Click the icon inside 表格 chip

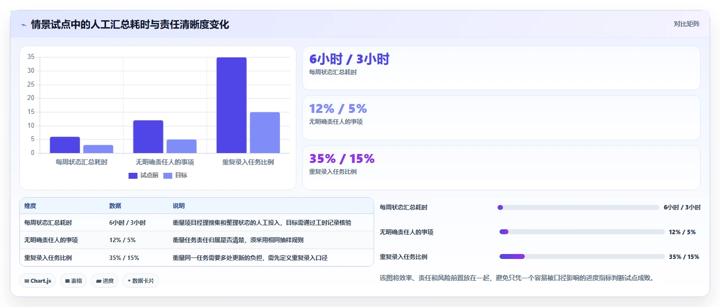(67, 281)
